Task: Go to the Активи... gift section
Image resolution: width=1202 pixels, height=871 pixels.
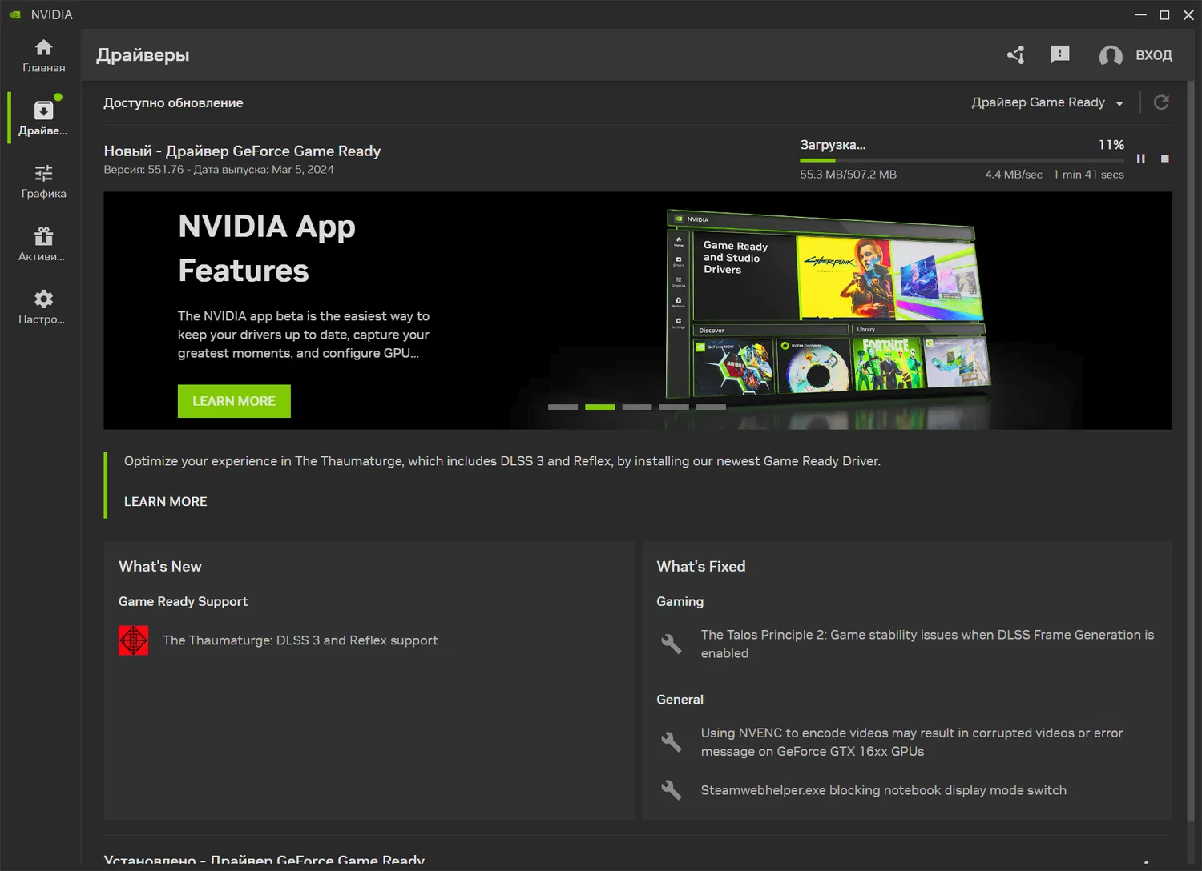Action: click(43, 244)
